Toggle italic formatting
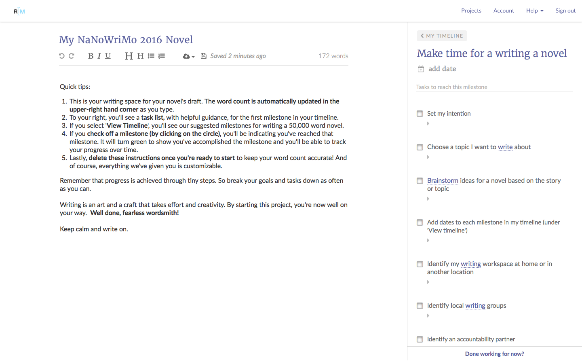 tap(99, 56)
